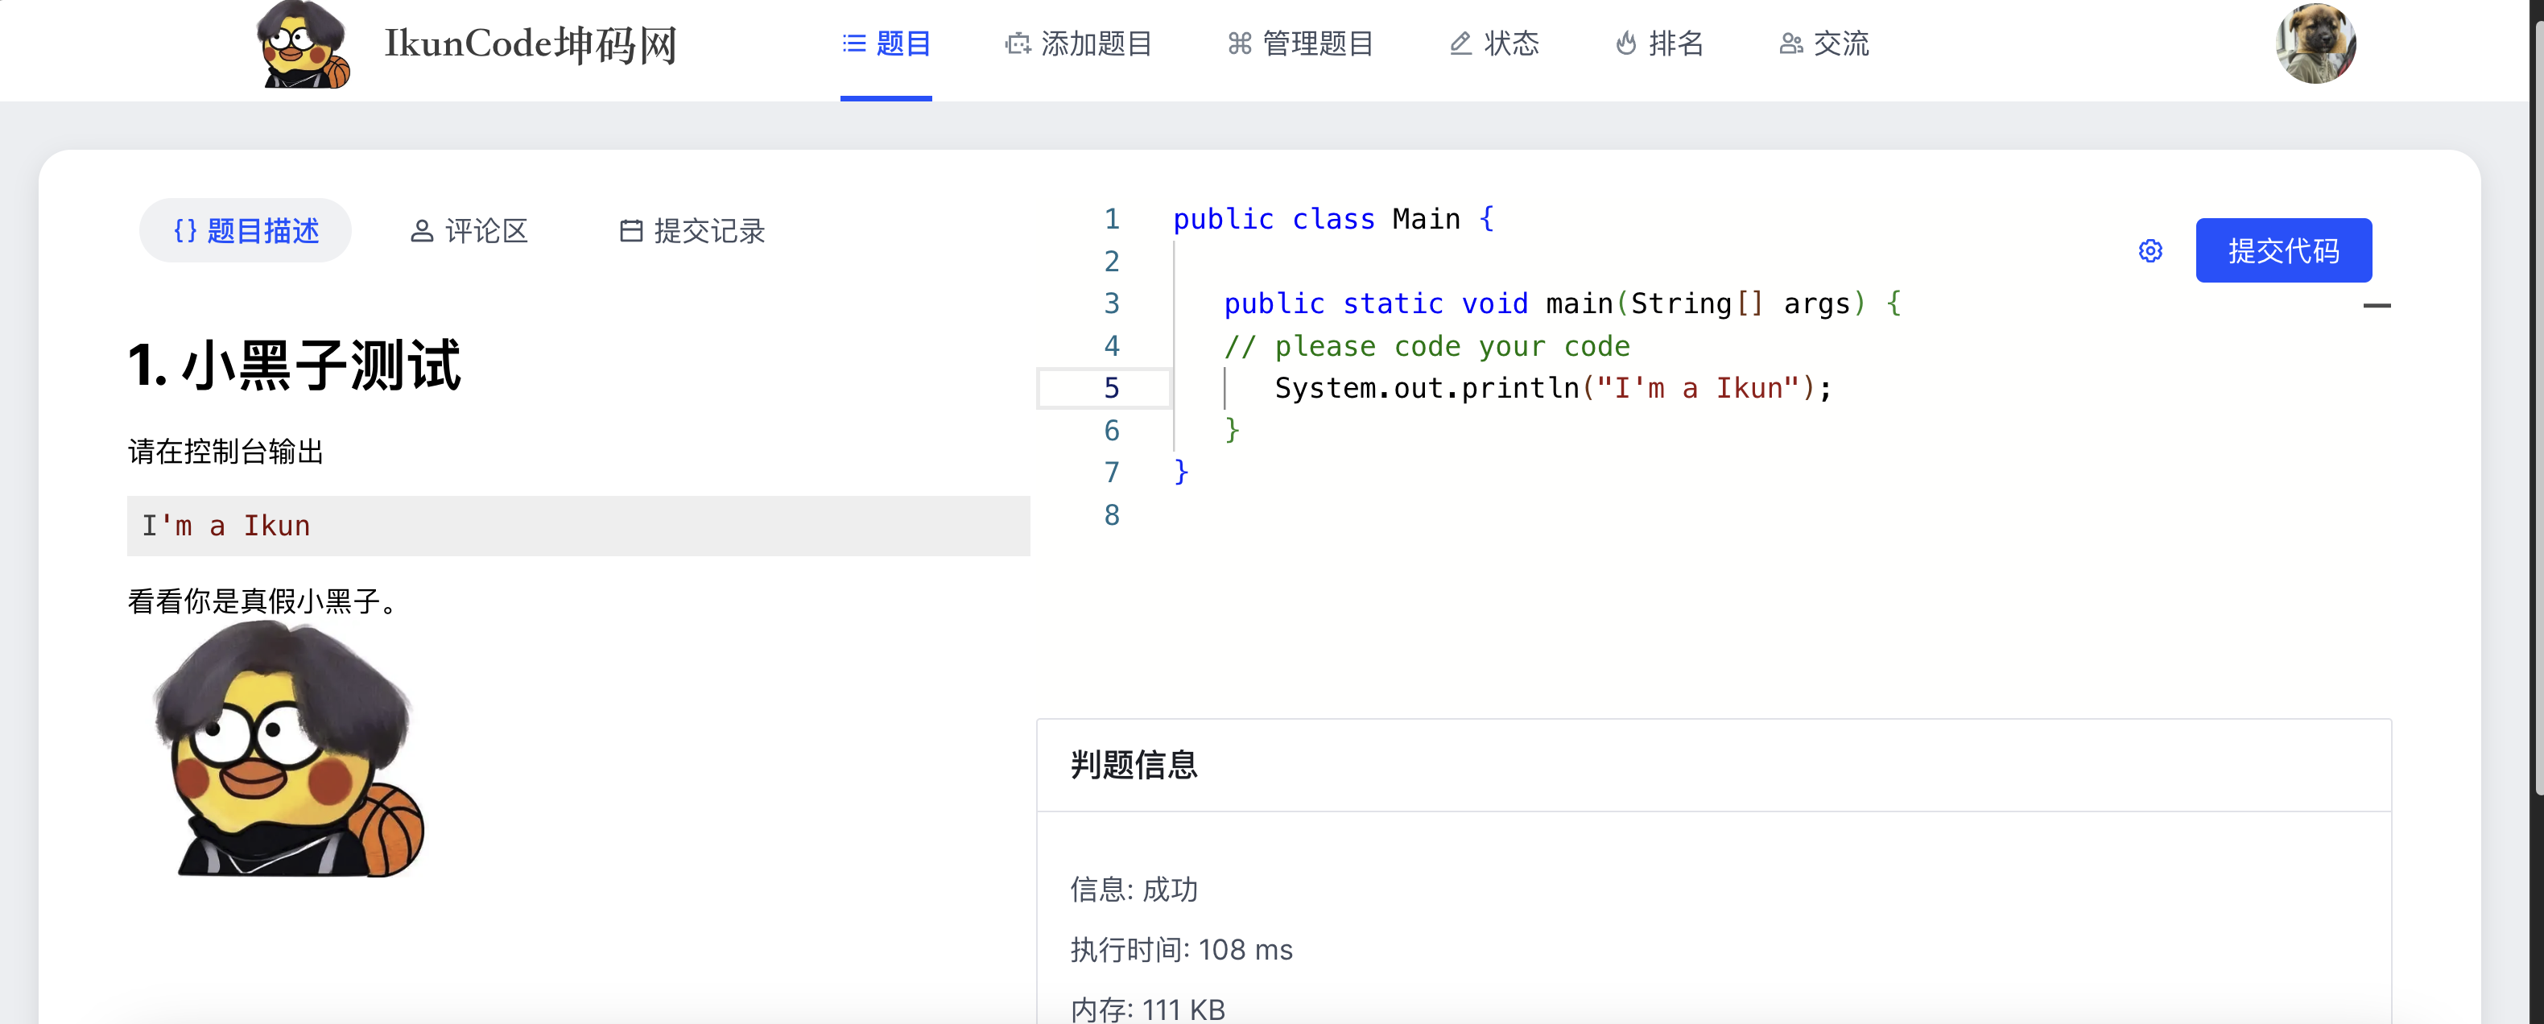Screen dimensions: 2544x1024
Task: Open 状态 using the pencil icon
Action: [1460, 43]
